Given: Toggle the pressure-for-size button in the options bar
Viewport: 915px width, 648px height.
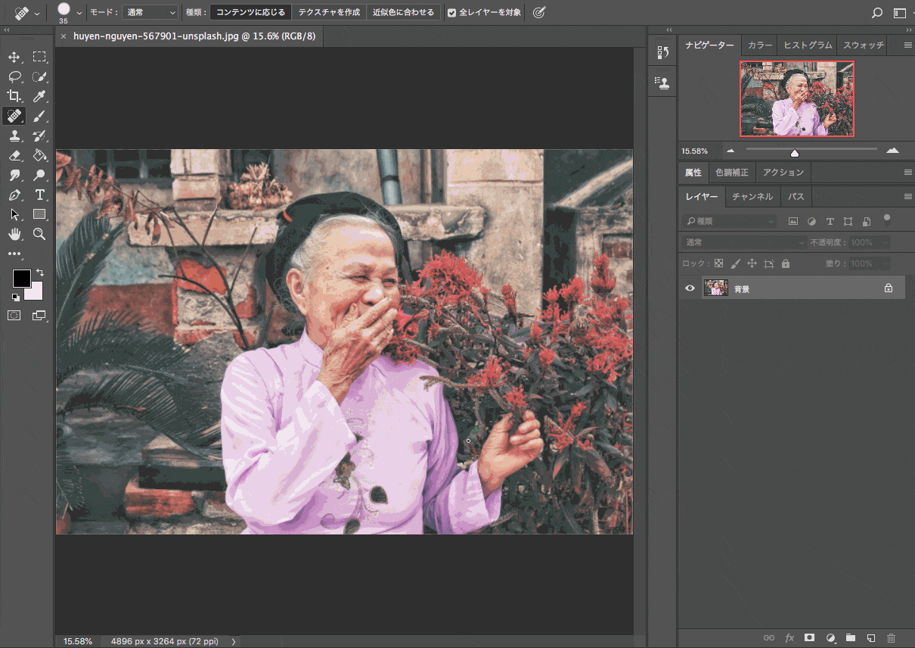Looking at the screenshot, I should coord(539,13).
